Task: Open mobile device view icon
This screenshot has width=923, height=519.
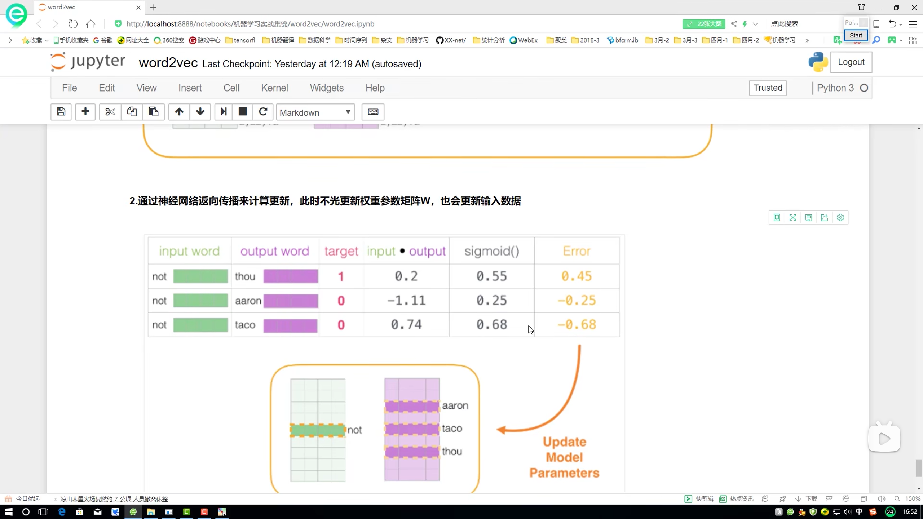Action: point(876,24)
